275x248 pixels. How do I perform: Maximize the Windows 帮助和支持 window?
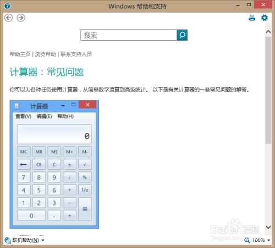click(x=249, y=5)
